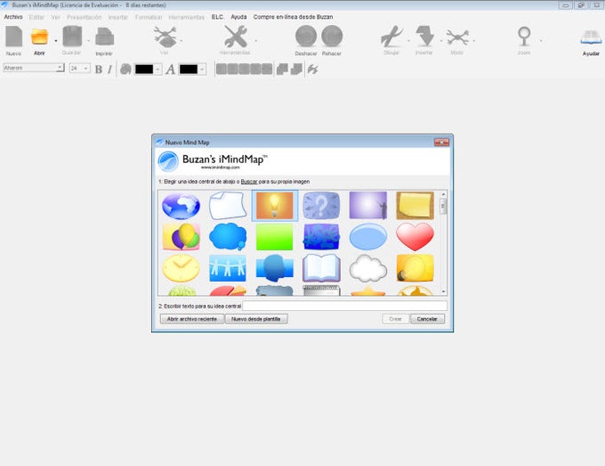Open a file with Abrir folder icon
The image size is (605, 466).
pyautogui.click(x=39, y=37)
